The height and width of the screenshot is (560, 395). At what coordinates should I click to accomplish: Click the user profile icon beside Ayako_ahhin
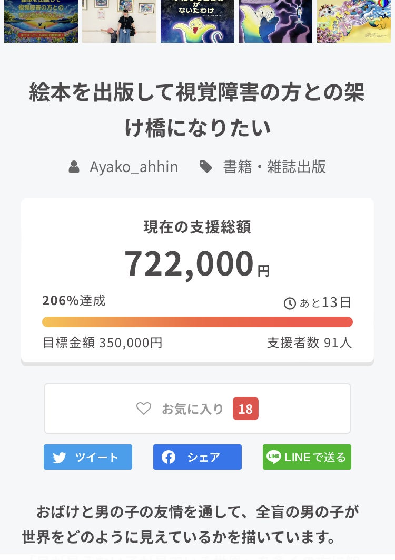[x=74, y=167]
